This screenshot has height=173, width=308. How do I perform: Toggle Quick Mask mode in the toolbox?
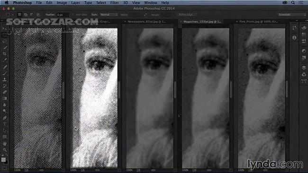click(x=5, y=168)
